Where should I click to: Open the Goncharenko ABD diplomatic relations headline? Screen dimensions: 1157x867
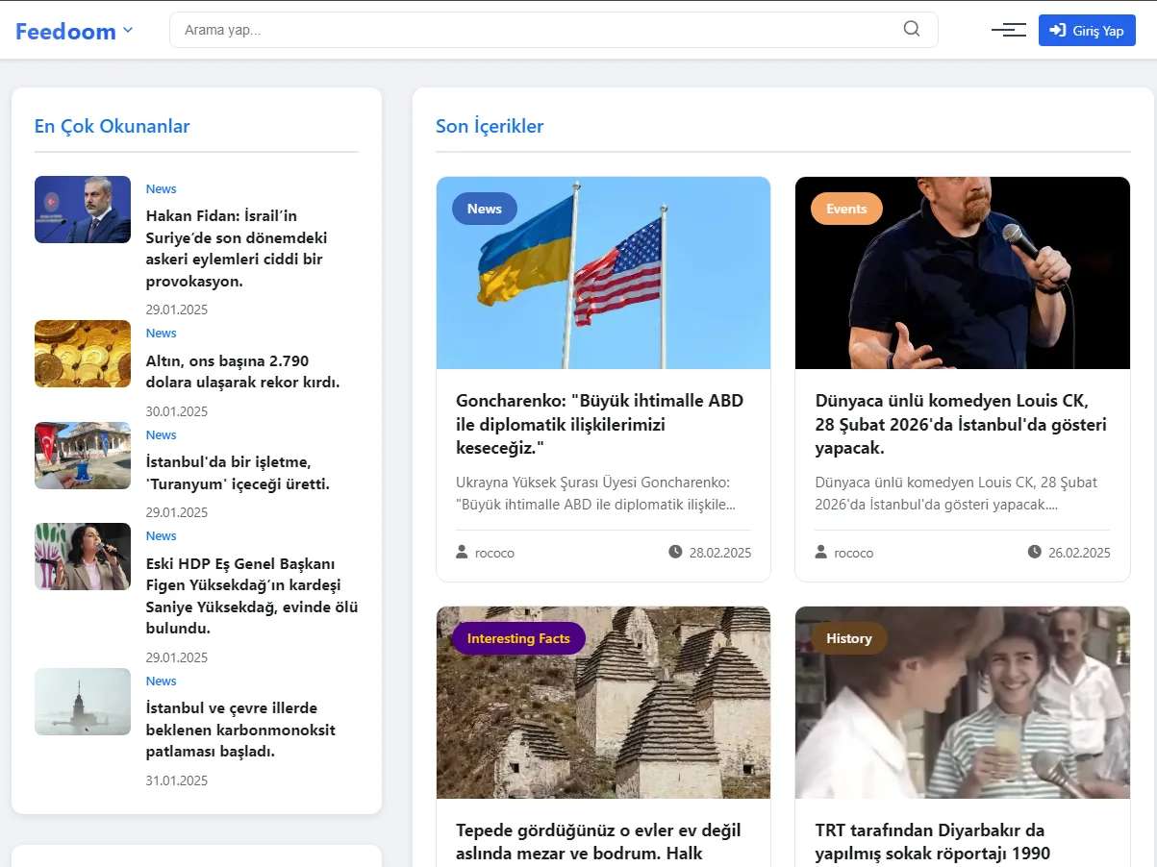tap(600, 424)
